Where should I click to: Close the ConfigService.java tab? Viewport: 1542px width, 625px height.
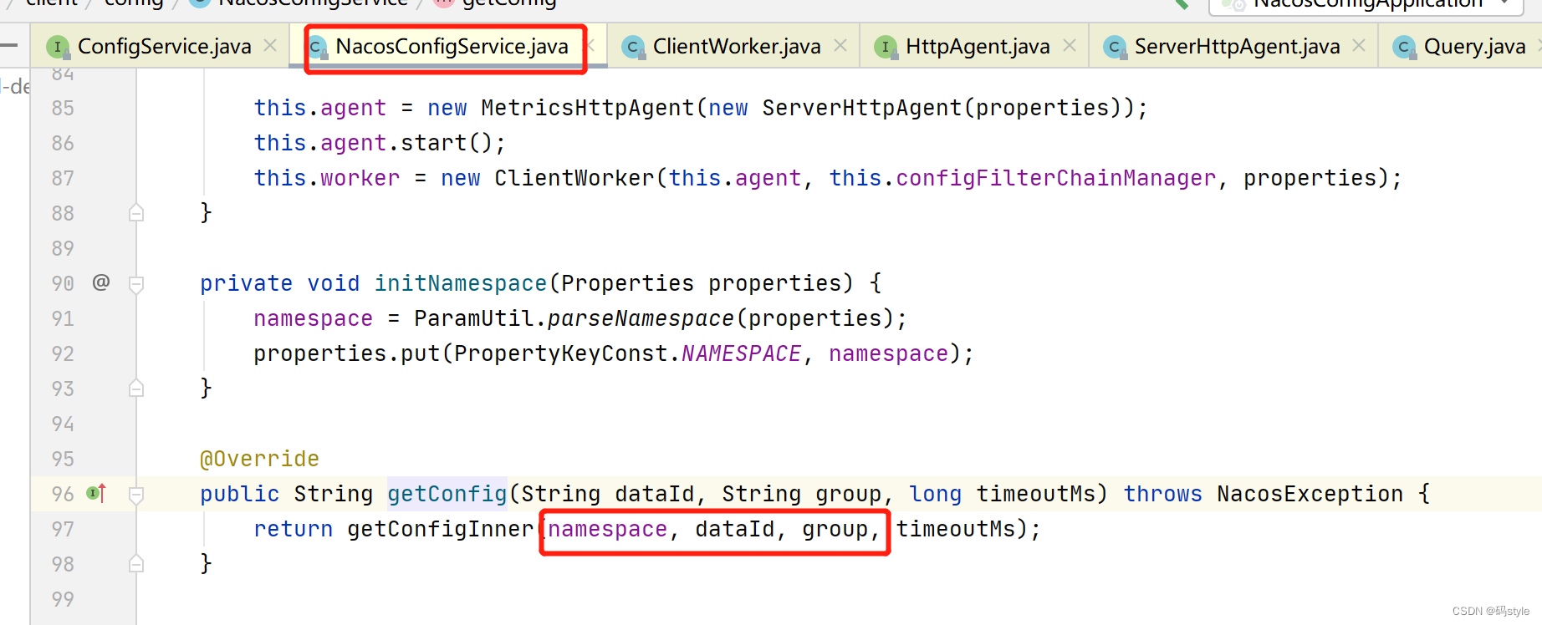(270, 46)
